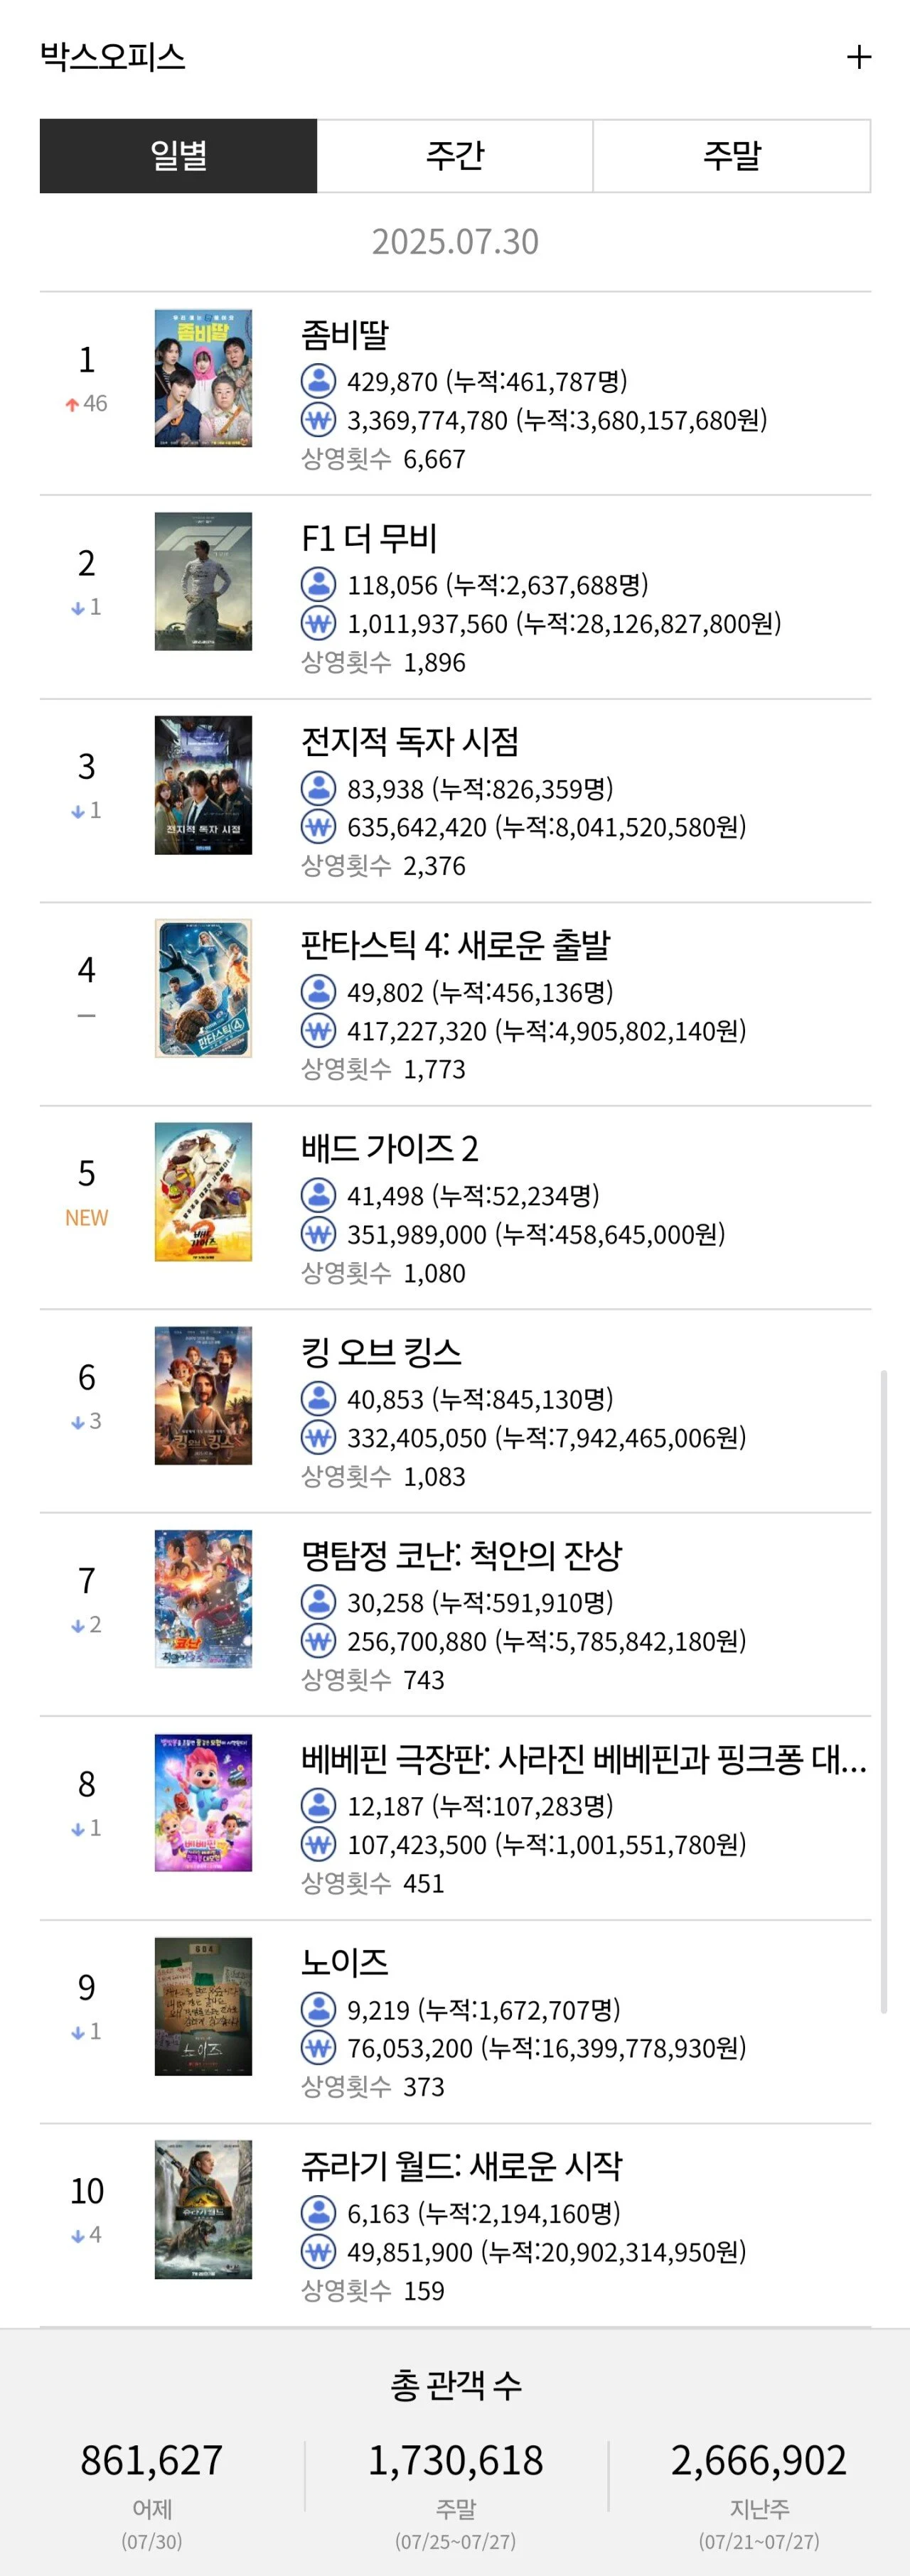Screen dimensions: 910x2576
Task: Click won revenue icon for F1 더 무비
Action: click(x=318, y=624)
